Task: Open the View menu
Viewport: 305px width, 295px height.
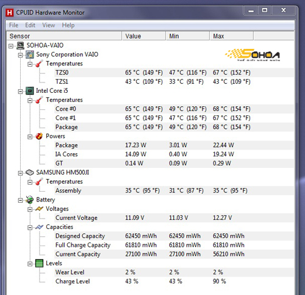Action: 49,25
